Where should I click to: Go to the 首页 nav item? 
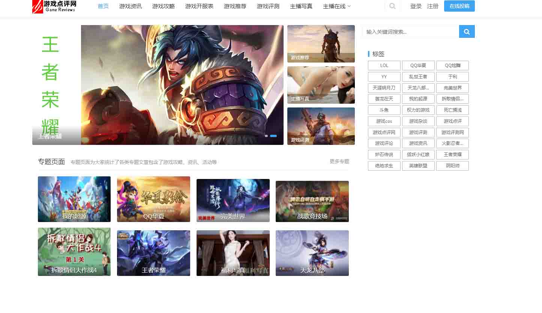point(103,6)
